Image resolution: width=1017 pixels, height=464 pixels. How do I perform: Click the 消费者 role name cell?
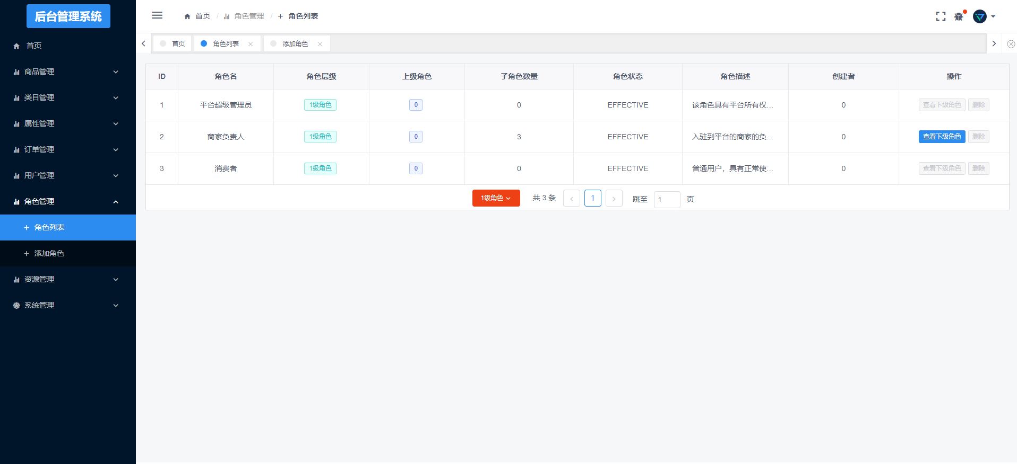[226, 168]
